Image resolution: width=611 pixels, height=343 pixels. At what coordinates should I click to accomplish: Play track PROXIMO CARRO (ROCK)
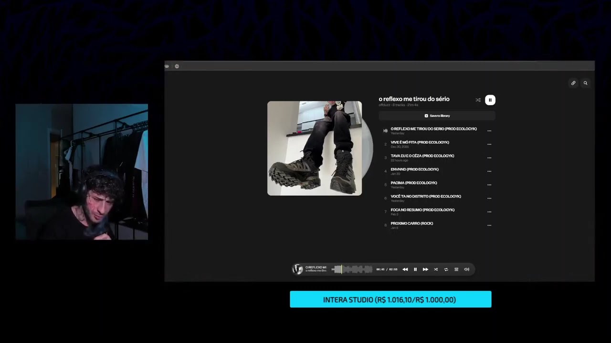411,223
